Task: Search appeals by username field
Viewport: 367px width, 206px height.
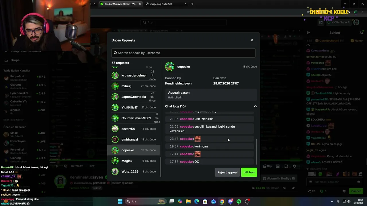Action: [183, 53]
